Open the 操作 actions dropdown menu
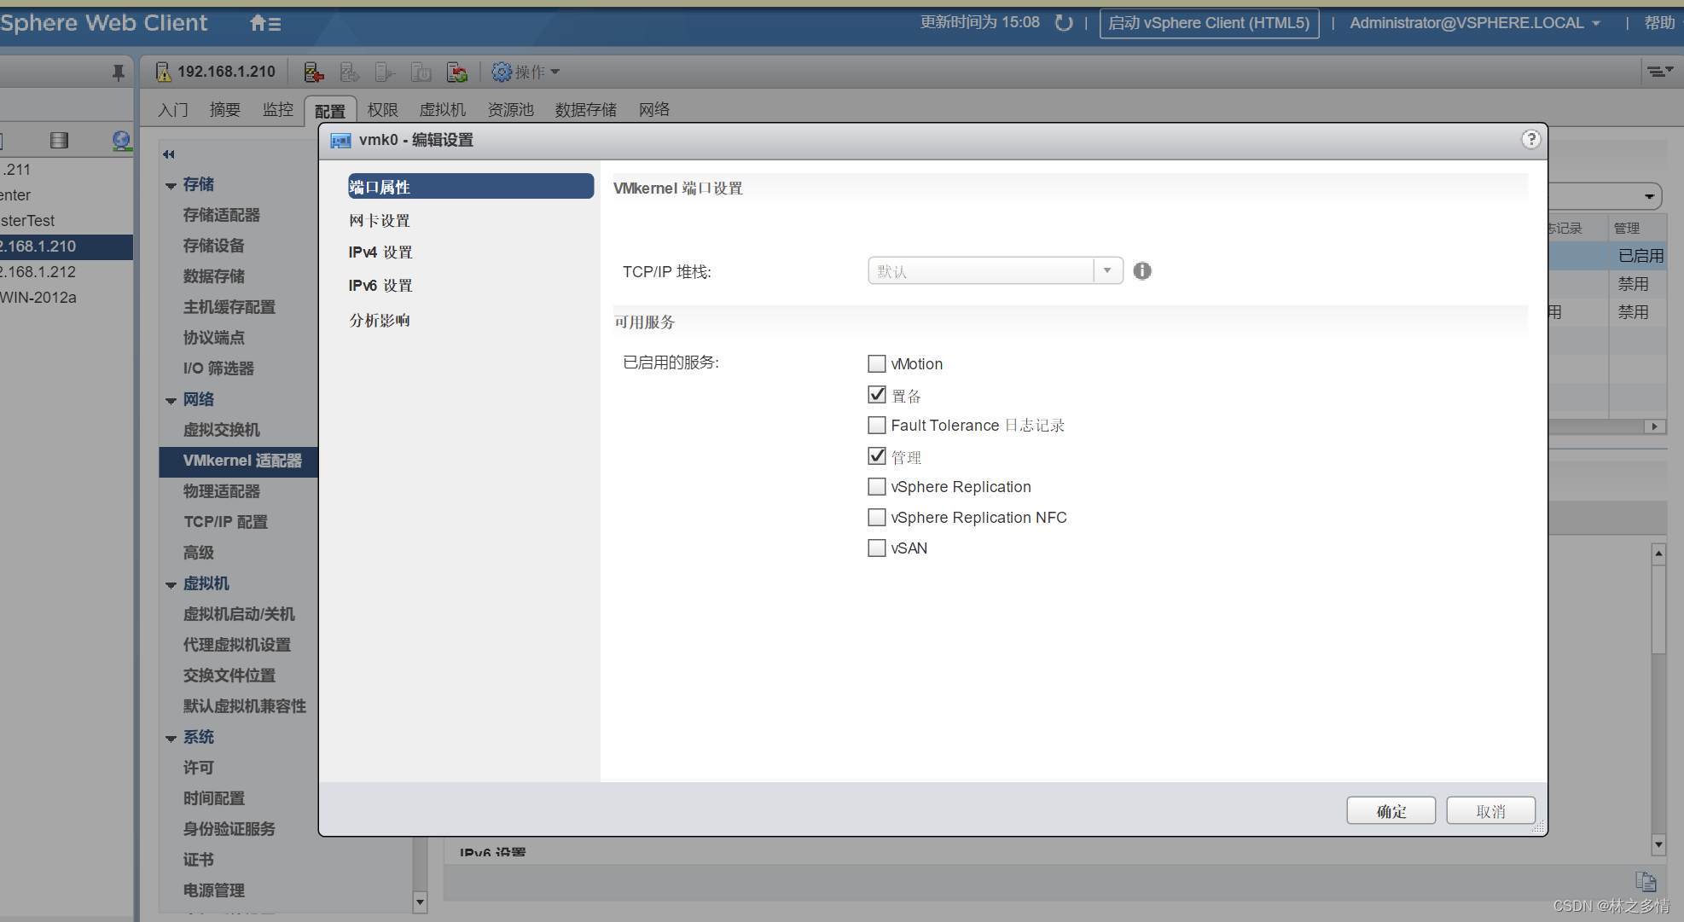The height and width of the screenshot is (922, 1684). (526, 72)
